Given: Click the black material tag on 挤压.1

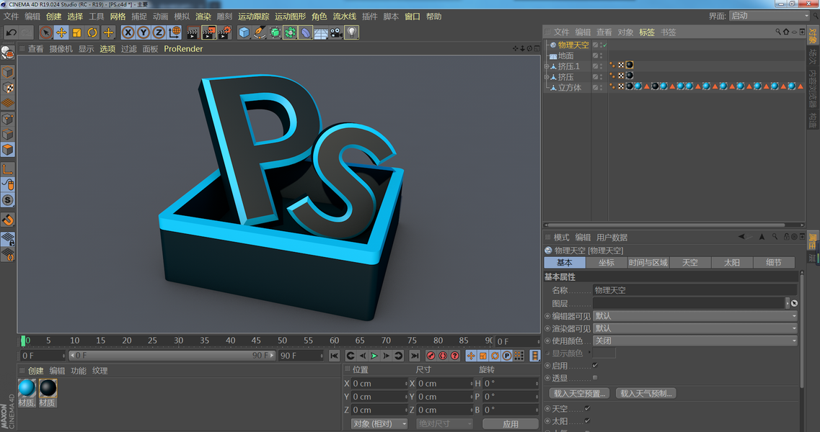Looking at the screenshot, I should pos(630,66).
